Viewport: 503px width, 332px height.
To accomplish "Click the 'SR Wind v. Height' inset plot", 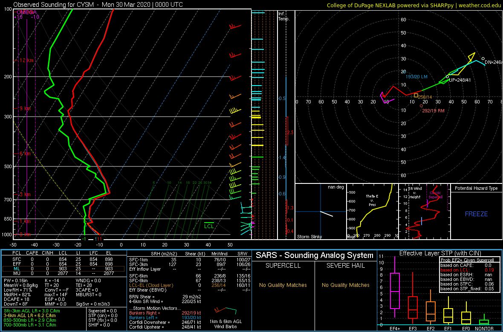I will click(x=424, y=211).
